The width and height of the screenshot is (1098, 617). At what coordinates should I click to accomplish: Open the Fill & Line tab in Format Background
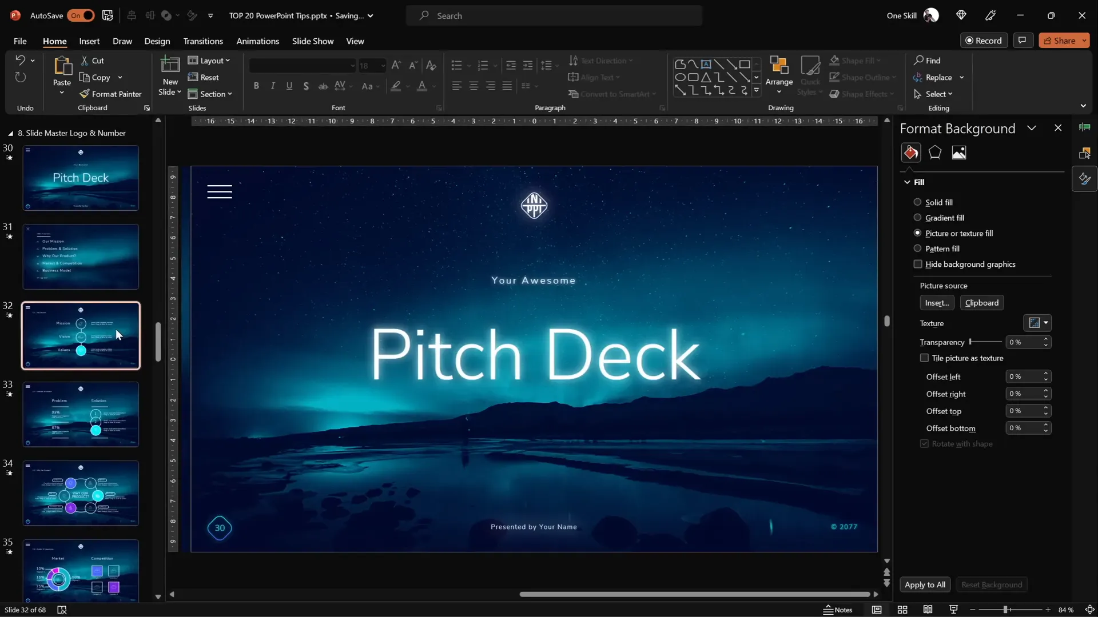pos(911,153)
